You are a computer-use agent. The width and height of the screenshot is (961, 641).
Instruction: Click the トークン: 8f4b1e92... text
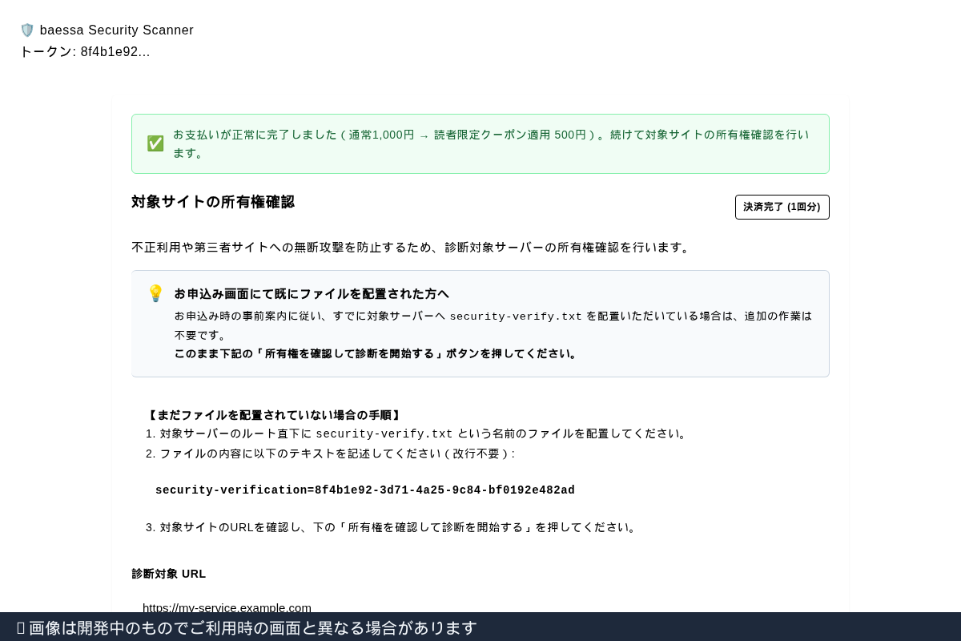(x=85, y=52)
